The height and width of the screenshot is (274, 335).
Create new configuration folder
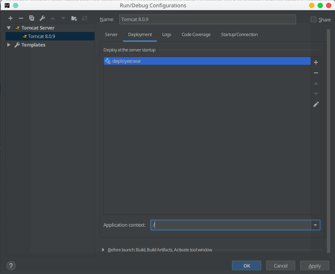point(74,18)
